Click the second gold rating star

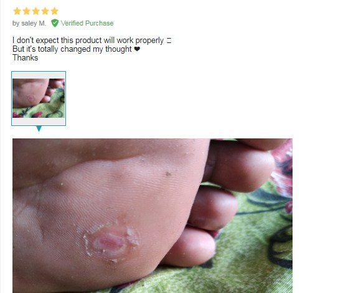click(x=26, y=11)
